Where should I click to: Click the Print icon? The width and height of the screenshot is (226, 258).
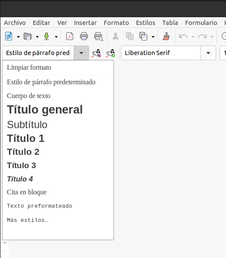click(x=84, y=36)
